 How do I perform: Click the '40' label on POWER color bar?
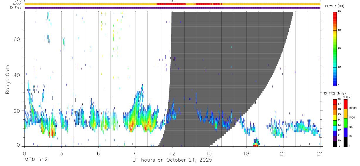[339, 11]
